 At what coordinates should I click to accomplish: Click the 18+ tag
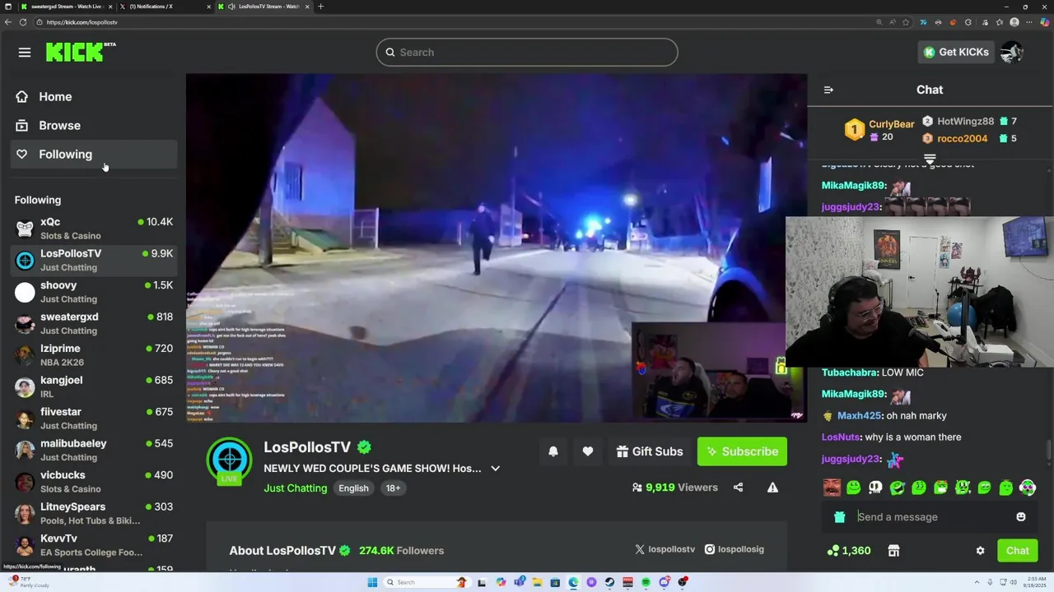pyautogui.click(x=393, y=488)
